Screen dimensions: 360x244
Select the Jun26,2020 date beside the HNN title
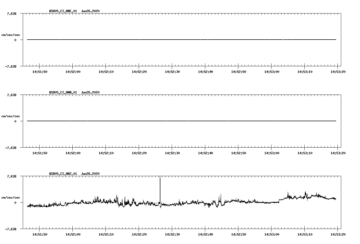pos(90,92)
